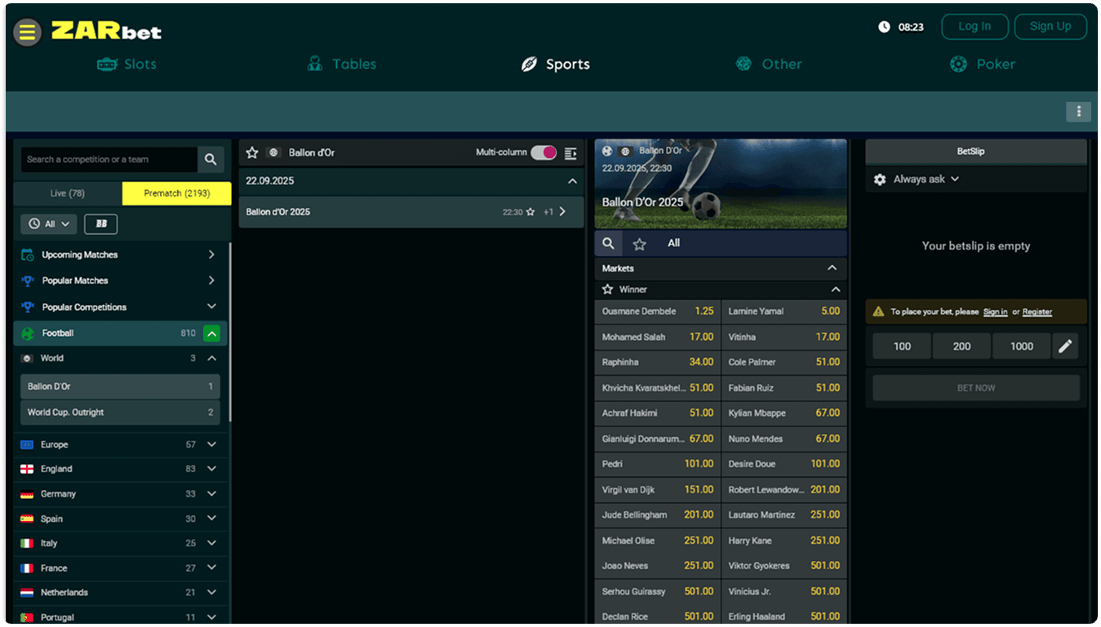Search markets with the magnifier icon

(608, 243)
